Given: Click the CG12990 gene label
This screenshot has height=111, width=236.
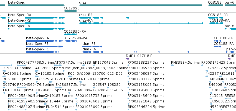Looking at the screenshot, I should tap(72, 8).
